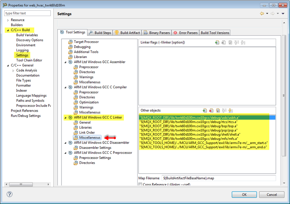The image size is (290, 204).
Task: Collapse ARM Ltd Windows GCC C Preprocessor
Action: 65,153
